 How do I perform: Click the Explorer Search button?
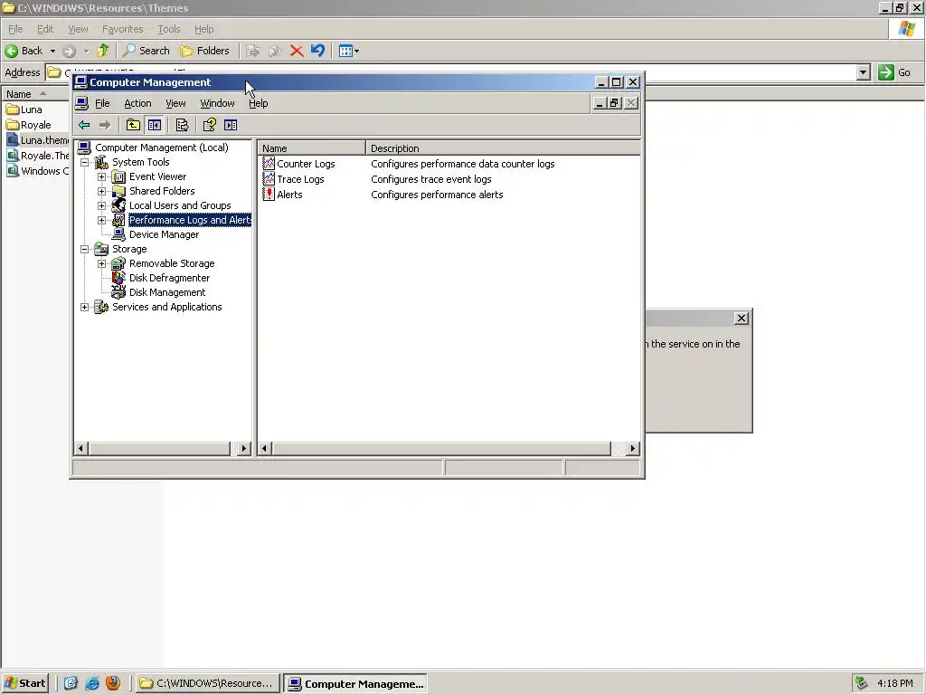146,51
